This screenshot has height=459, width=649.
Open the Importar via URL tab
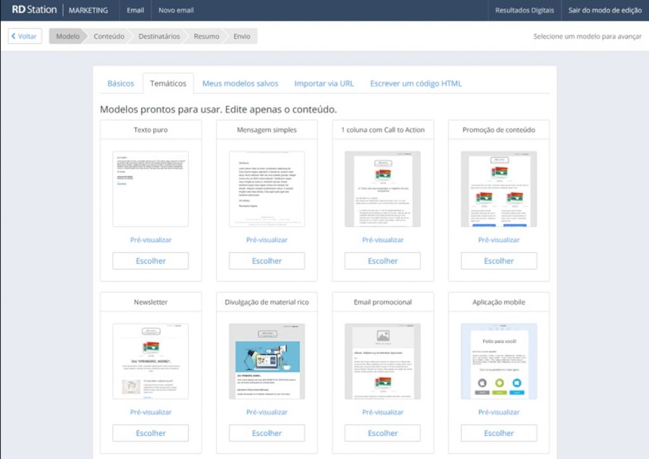(324, 84)
